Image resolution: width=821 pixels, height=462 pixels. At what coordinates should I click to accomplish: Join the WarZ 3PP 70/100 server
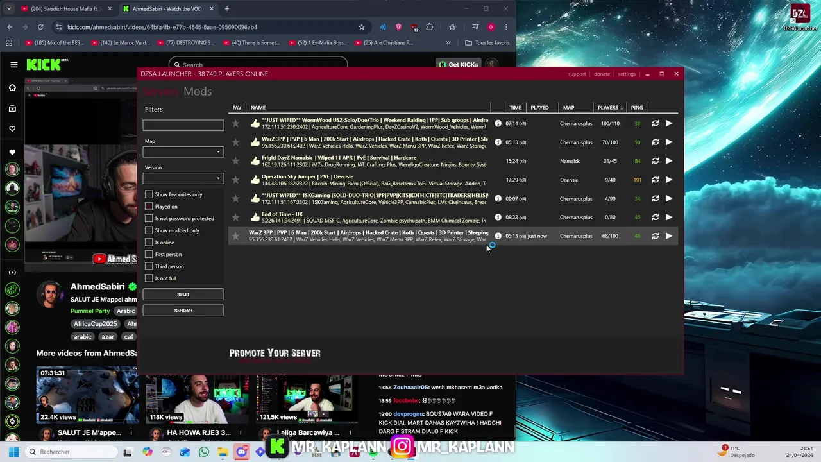click(x=669, y=142)
